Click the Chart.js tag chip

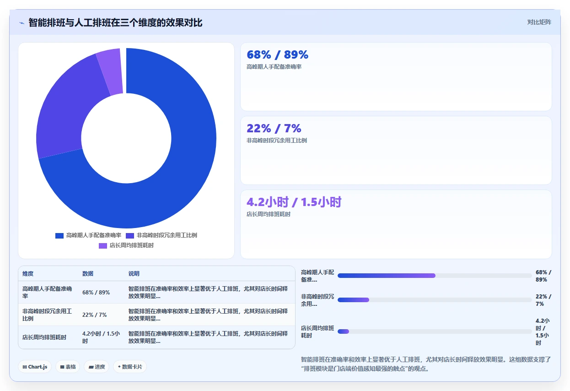[x=35, y=367]
